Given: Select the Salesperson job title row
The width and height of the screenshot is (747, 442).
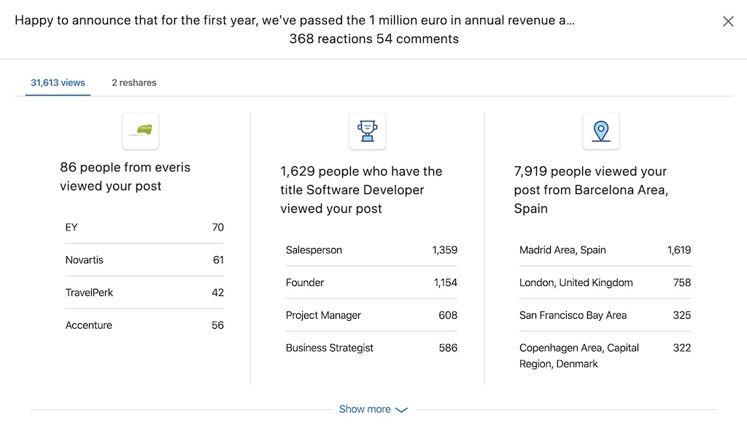Looking at the screenshot, I should 371,250.
